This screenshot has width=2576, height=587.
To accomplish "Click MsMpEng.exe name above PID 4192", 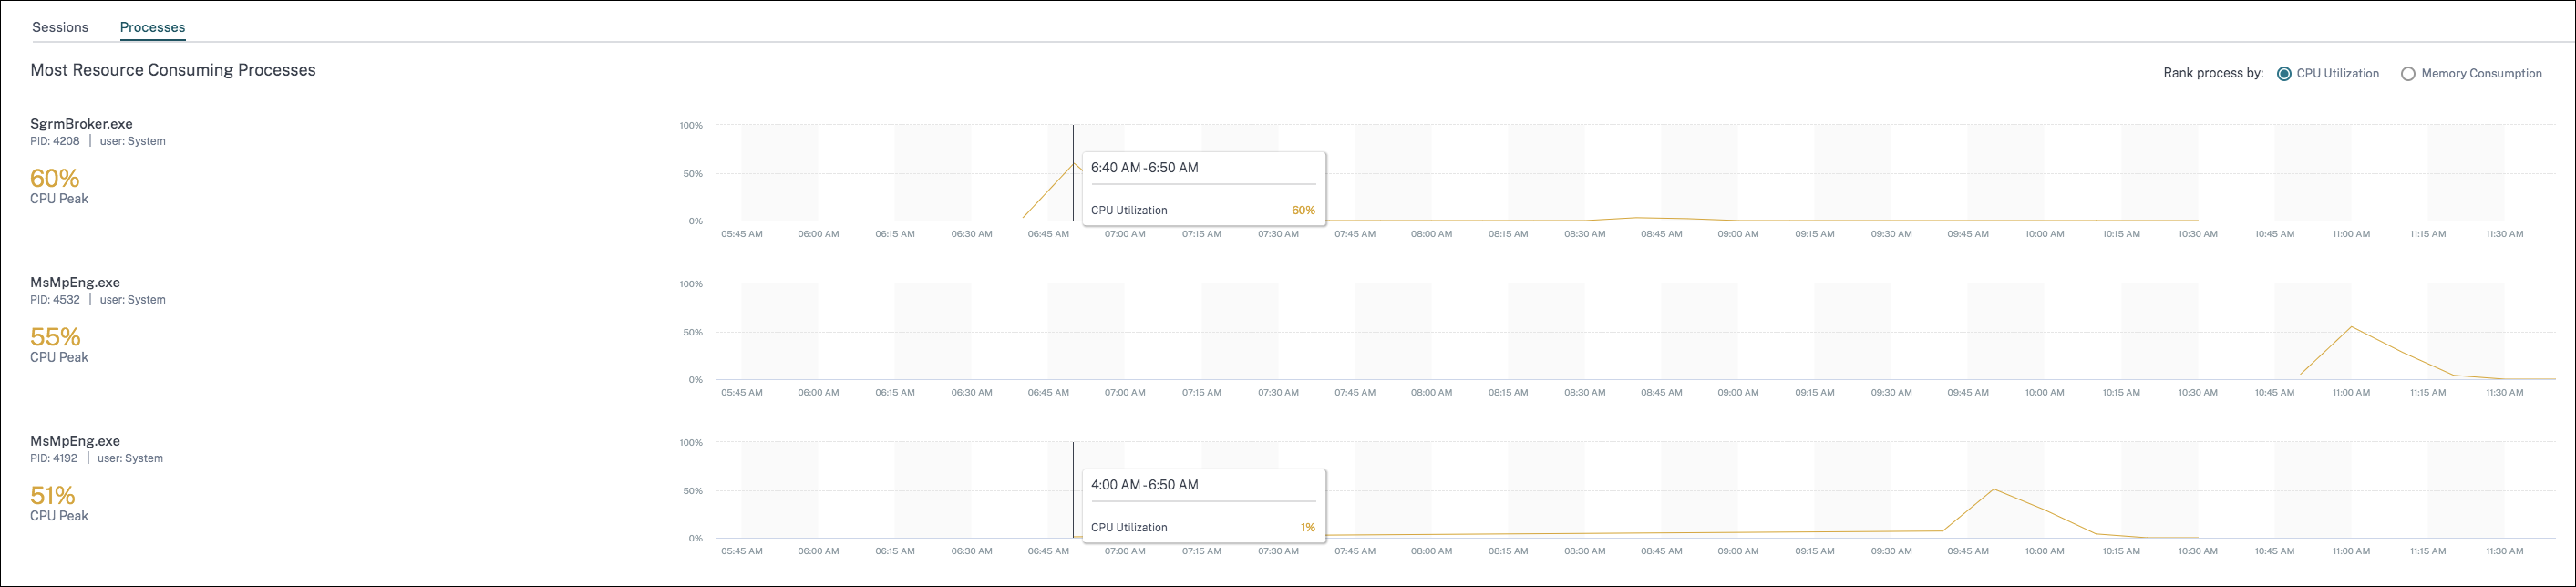I will (x=75, y=441).
